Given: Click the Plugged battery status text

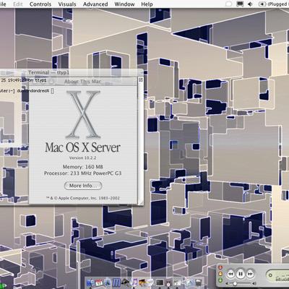Looking at the screenshot, I should click(278, 4).
